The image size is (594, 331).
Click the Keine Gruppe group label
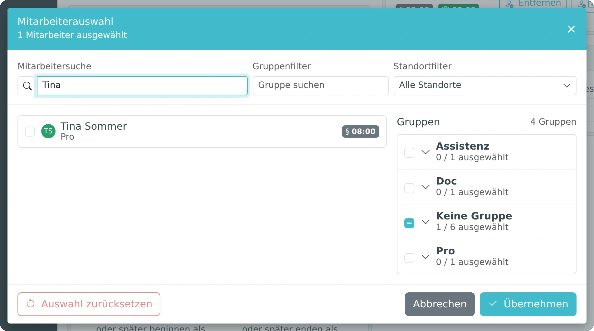[474, 216]
